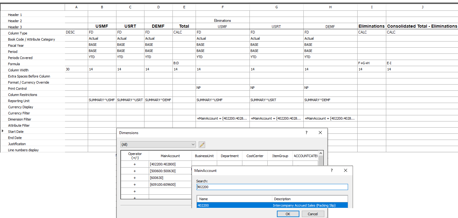Click the E-I formula cell
458x218 pixels.
(x=422, y=63)
